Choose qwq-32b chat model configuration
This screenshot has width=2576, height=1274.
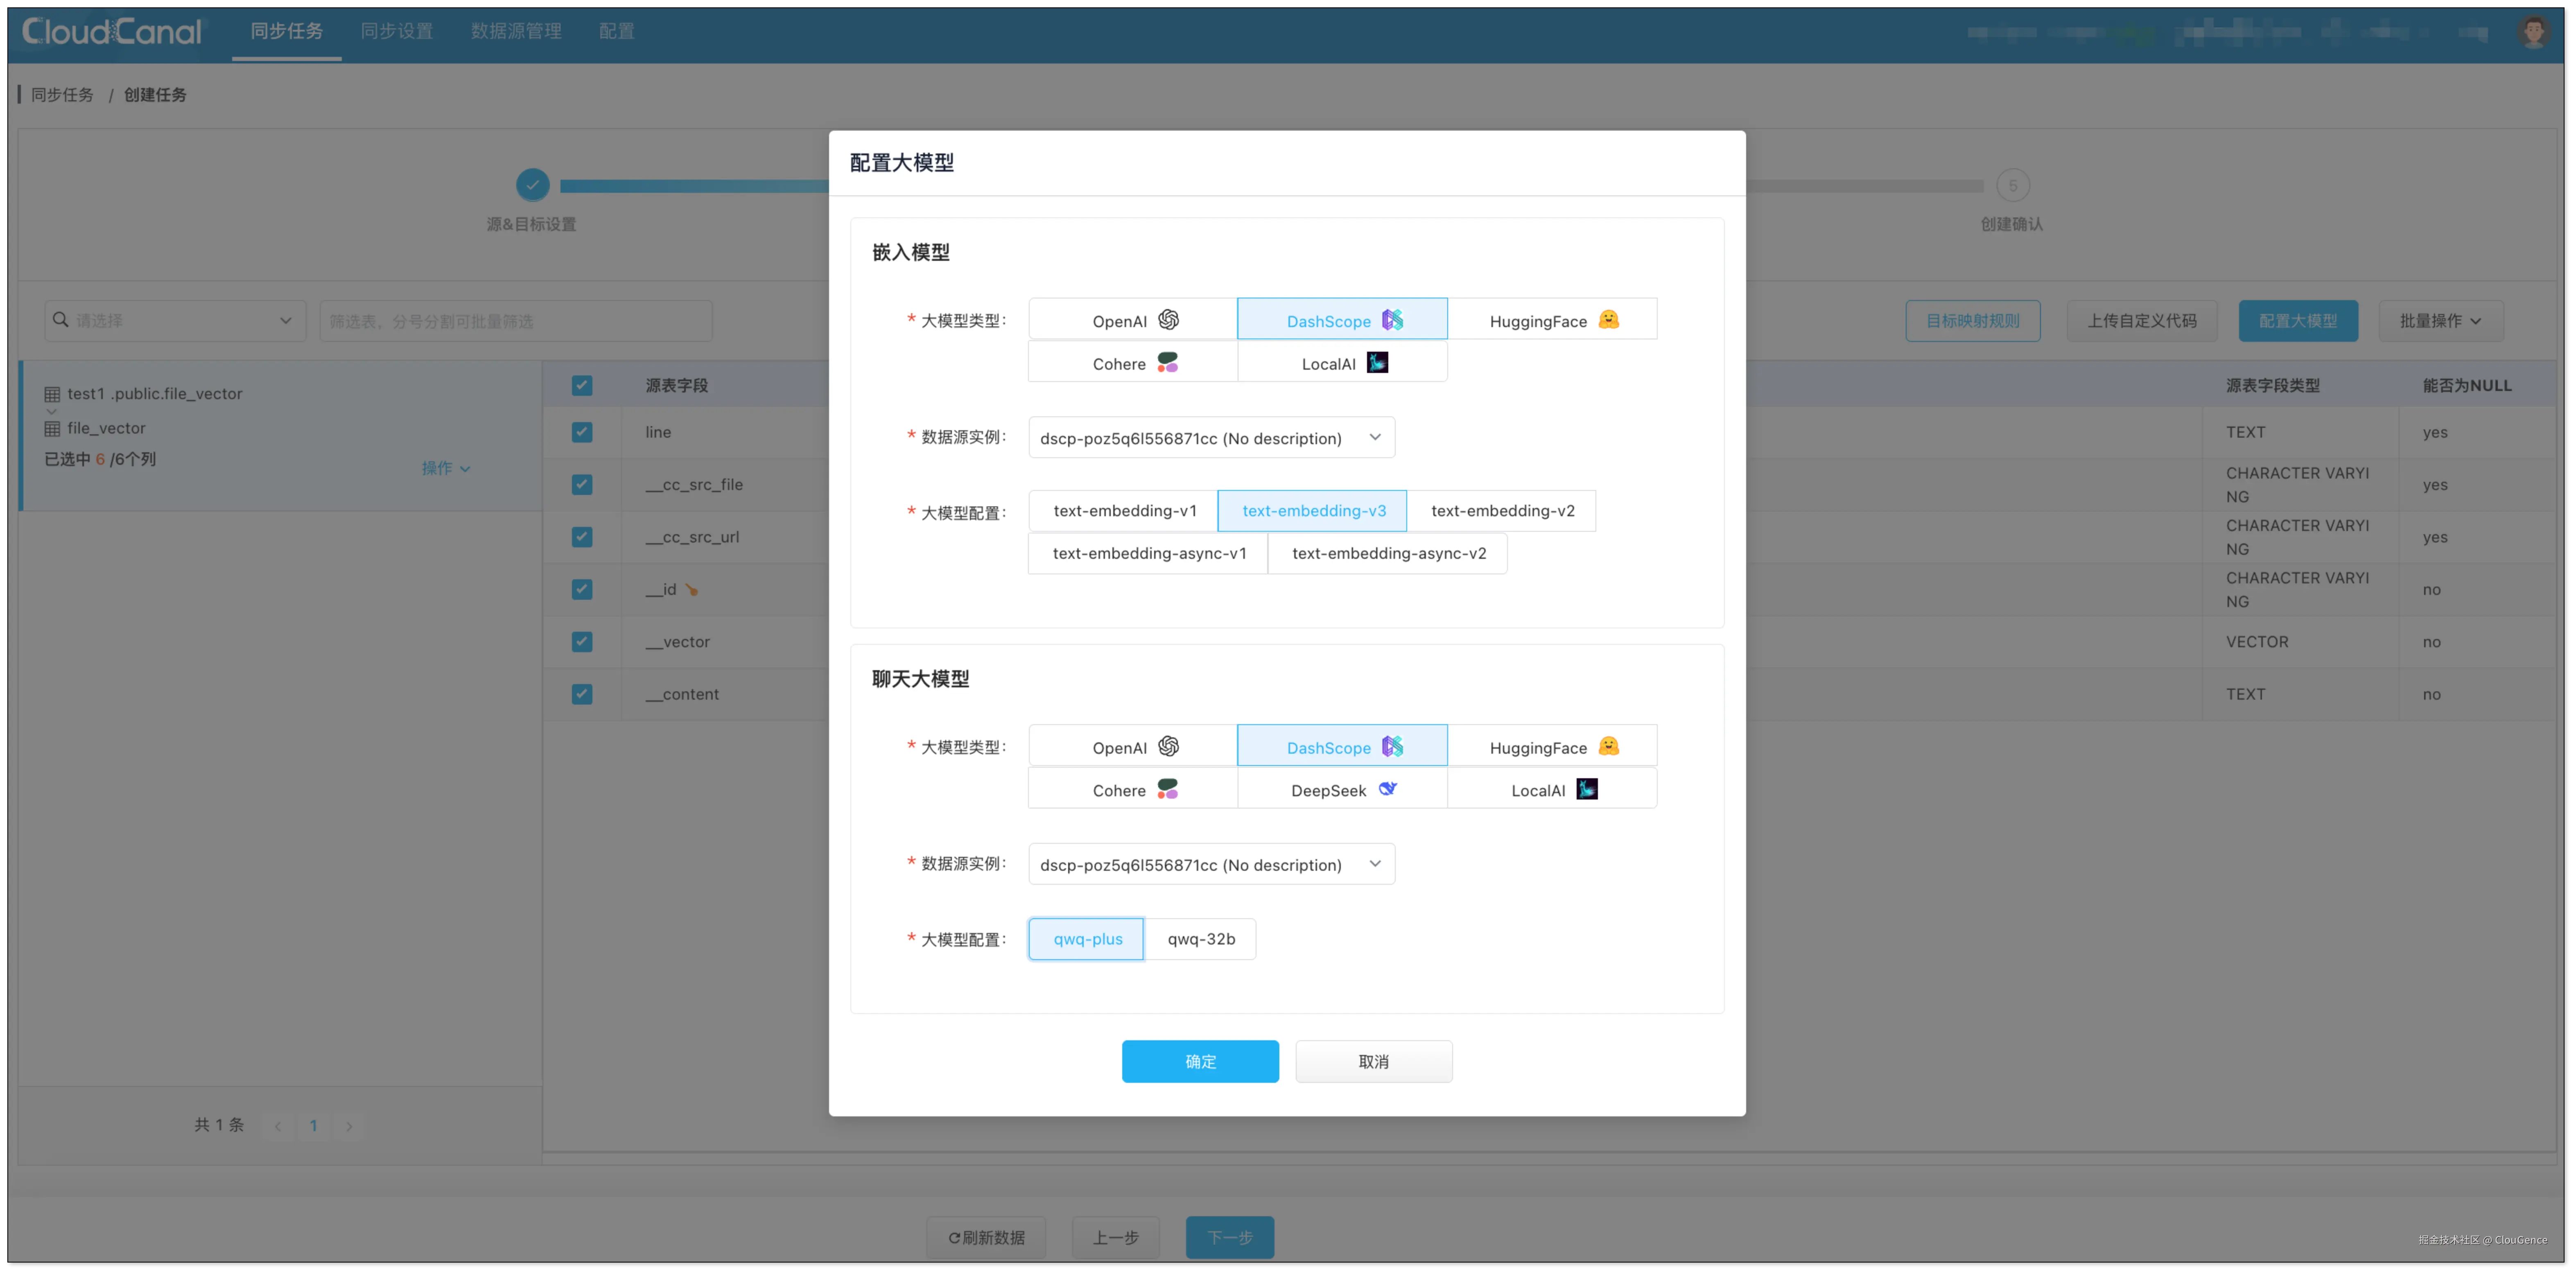pos(1200,939)
